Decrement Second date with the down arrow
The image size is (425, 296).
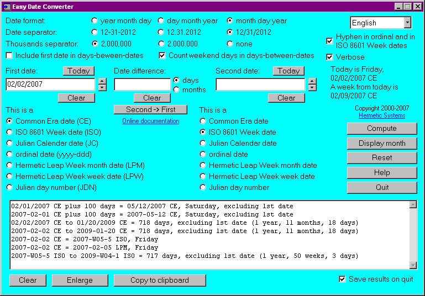(312, 88)
